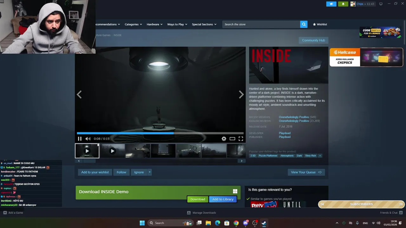Open English reviews Overwhelmingly Positive link
The height and width of the screenshot is (228, 406).
(294, 121)
